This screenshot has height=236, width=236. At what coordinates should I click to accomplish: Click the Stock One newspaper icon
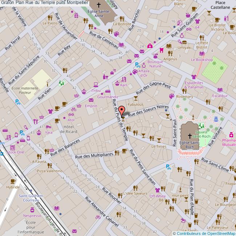point(13,147)
